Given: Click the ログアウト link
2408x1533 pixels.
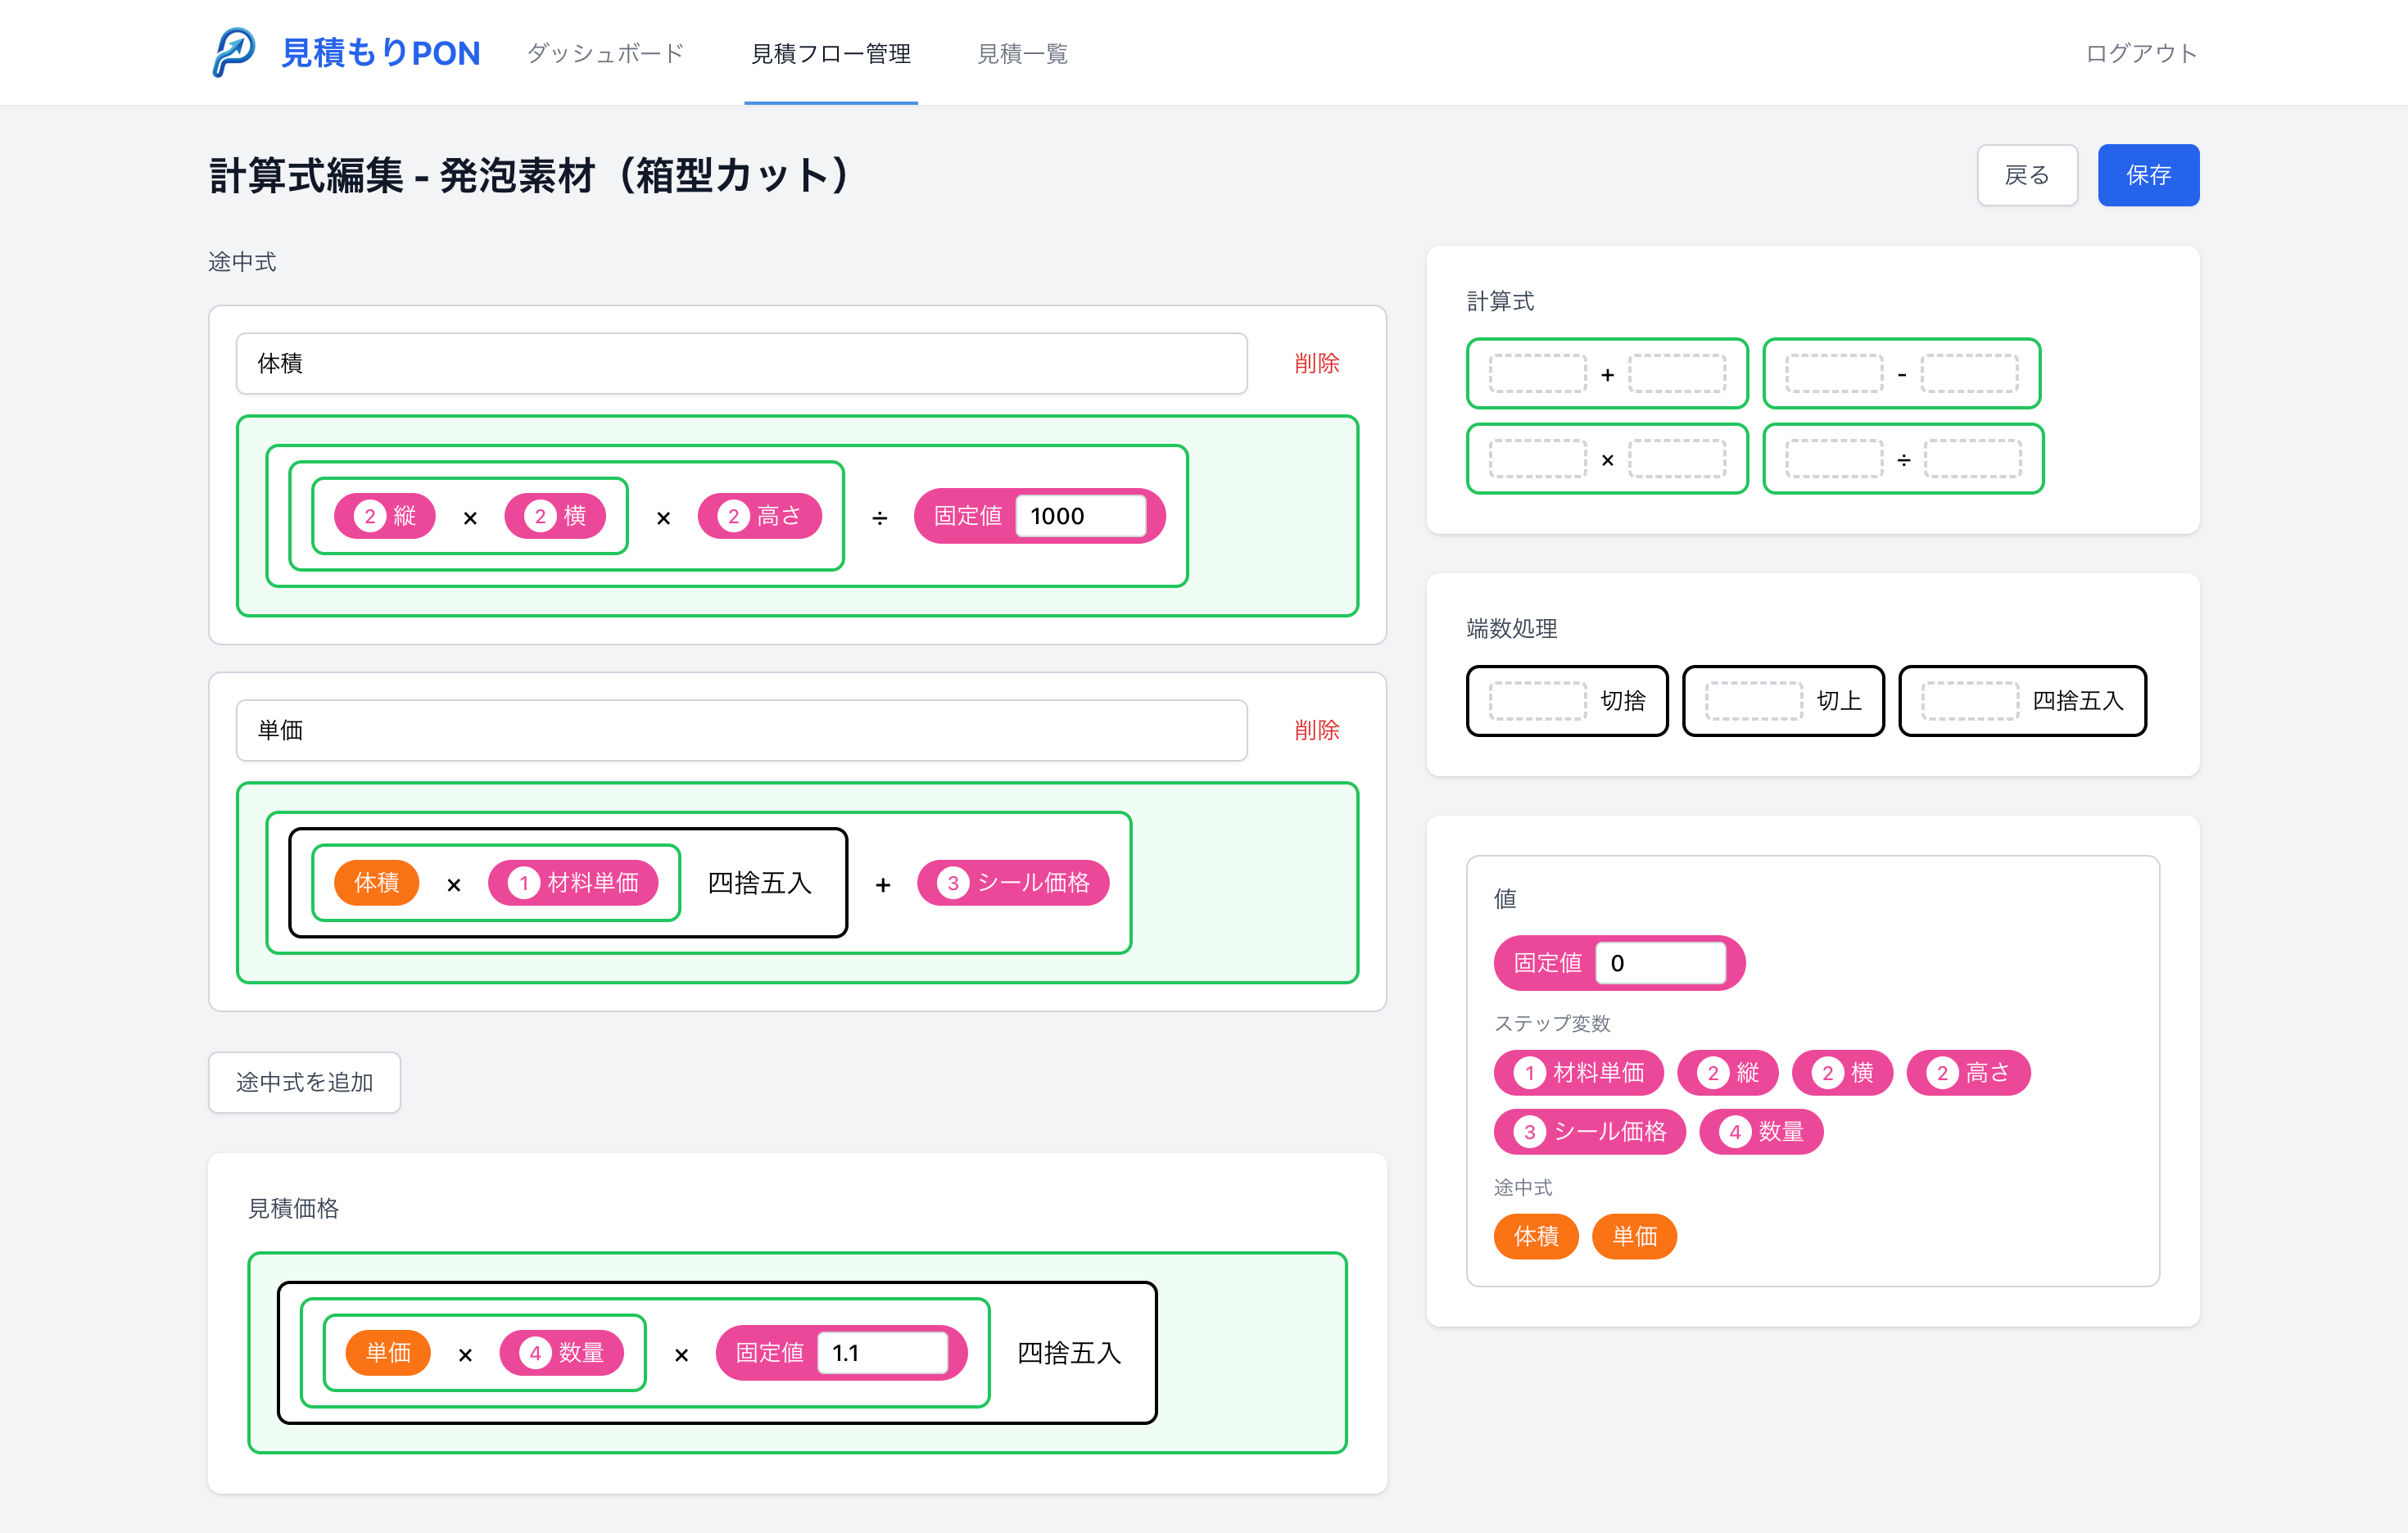Looking at the screenshot, I should pyautogui.click(x=2141, y=53).
